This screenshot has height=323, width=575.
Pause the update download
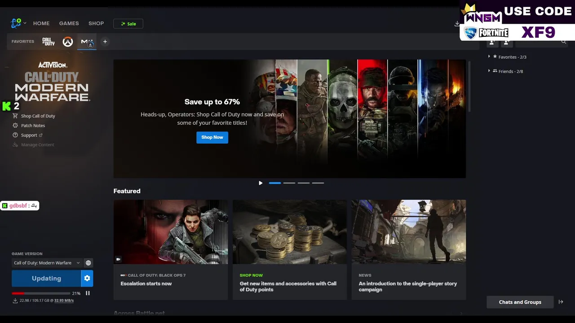coord(88,293)
